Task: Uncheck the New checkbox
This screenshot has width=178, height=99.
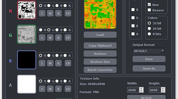Action: (x=149, y=5)
